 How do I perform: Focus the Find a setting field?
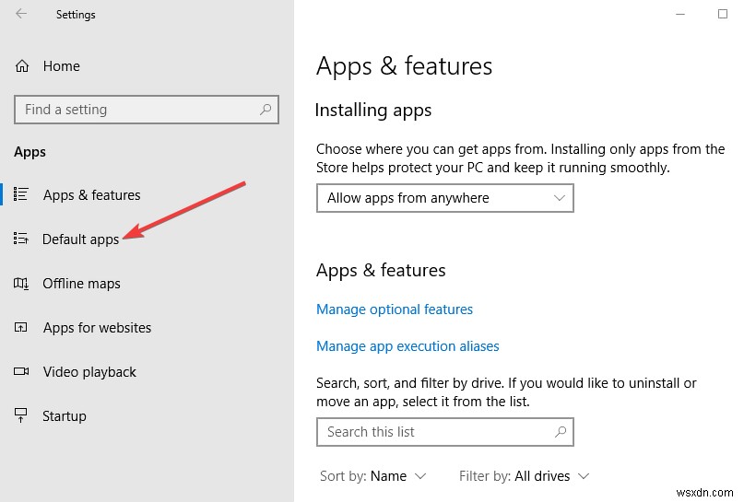(147, 110)
